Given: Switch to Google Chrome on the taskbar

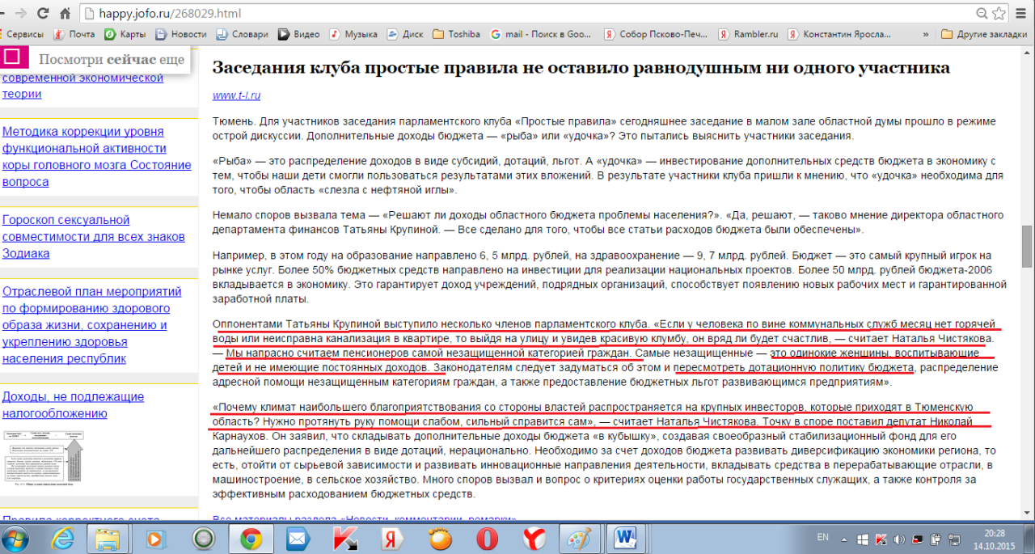Looking at the screenshot, I should 250,538.
